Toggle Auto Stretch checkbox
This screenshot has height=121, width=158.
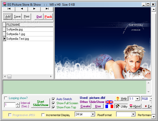point(53,99)
